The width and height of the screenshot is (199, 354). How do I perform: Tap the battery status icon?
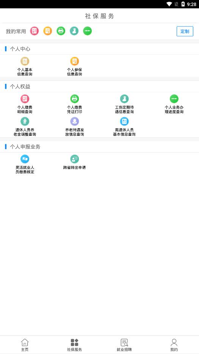(x=183, y=4)
